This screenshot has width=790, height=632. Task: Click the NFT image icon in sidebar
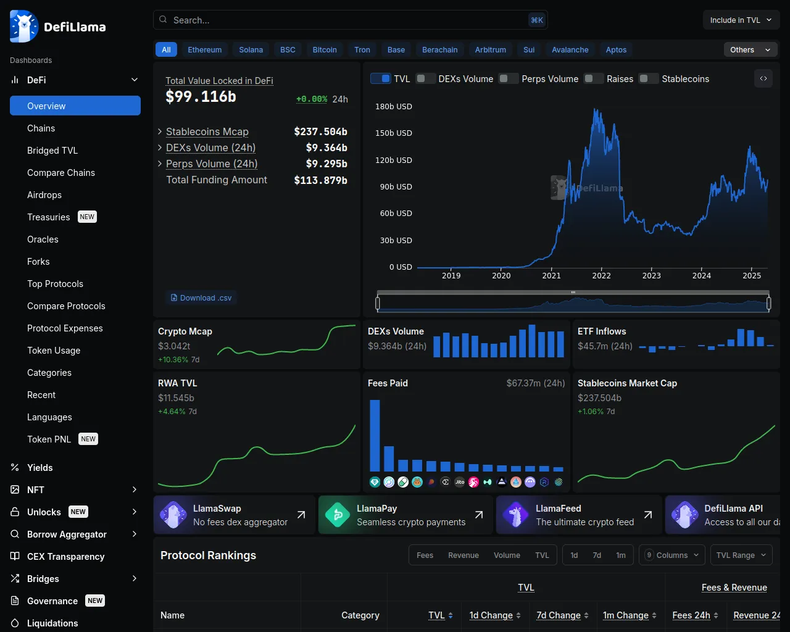click(15, 490)
